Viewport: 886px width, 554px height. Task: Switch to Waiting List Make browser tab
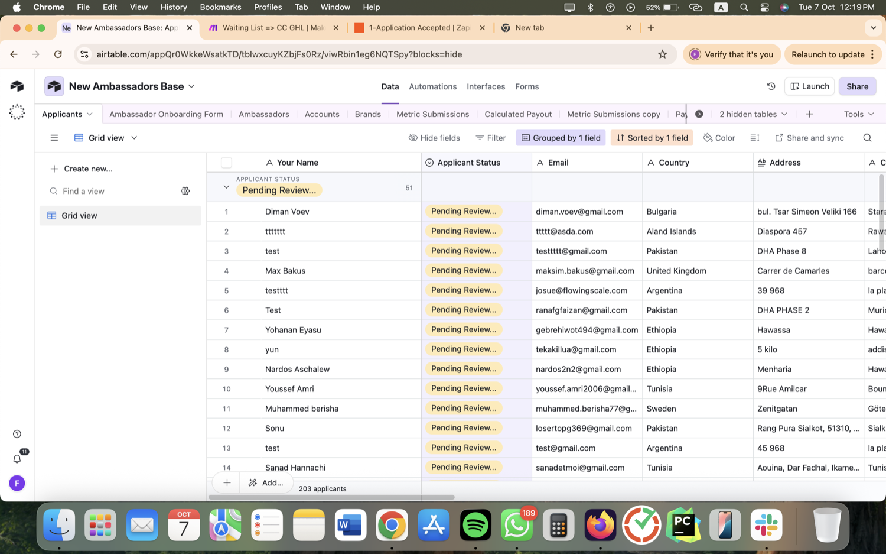click(273, 28)
